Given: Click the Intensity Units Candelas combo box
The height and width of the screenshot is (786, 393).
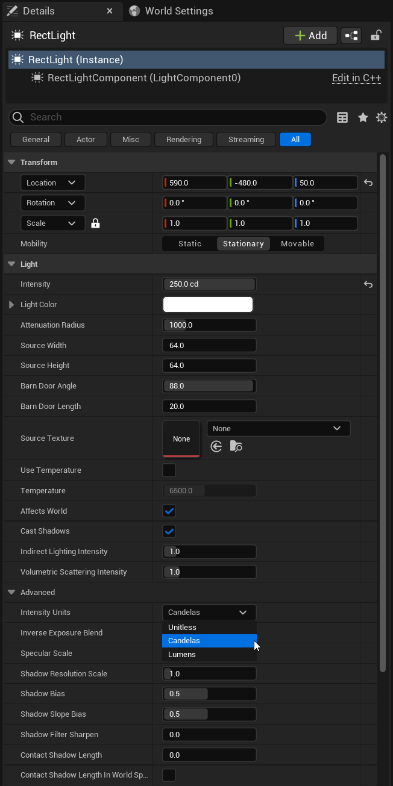Looking at the screenshot, I should 209,613.
